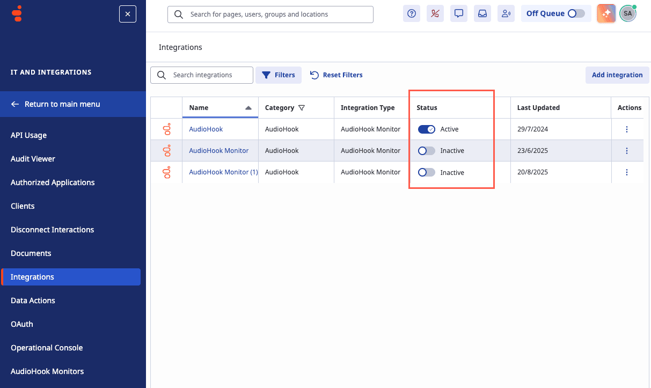Screen dimensions: 651x388
Task: Select Integrations in sidebar
Action: [71, 277]
